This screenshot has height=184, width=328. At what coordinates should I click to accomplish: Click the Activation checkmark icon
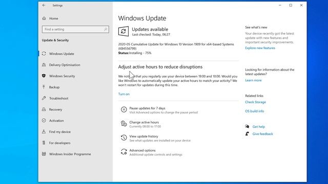tap(44, 121)
